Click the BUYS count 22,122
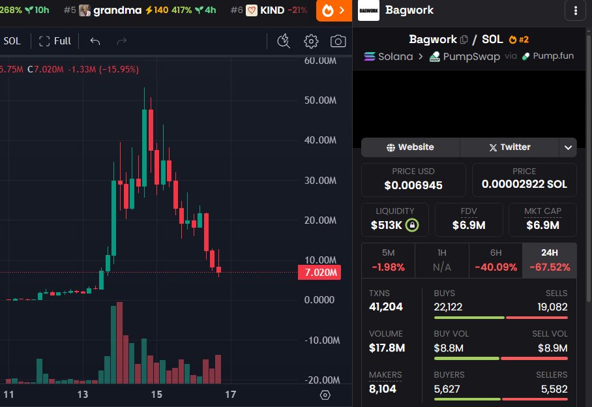 click(x=448, y=307)
